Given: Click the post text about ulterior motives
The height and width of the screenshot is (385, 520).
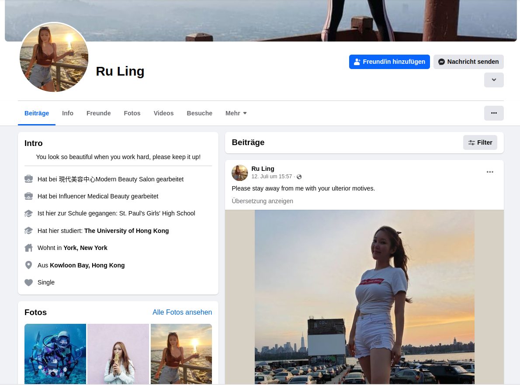Looking at the screenshot, I should 303,188.
